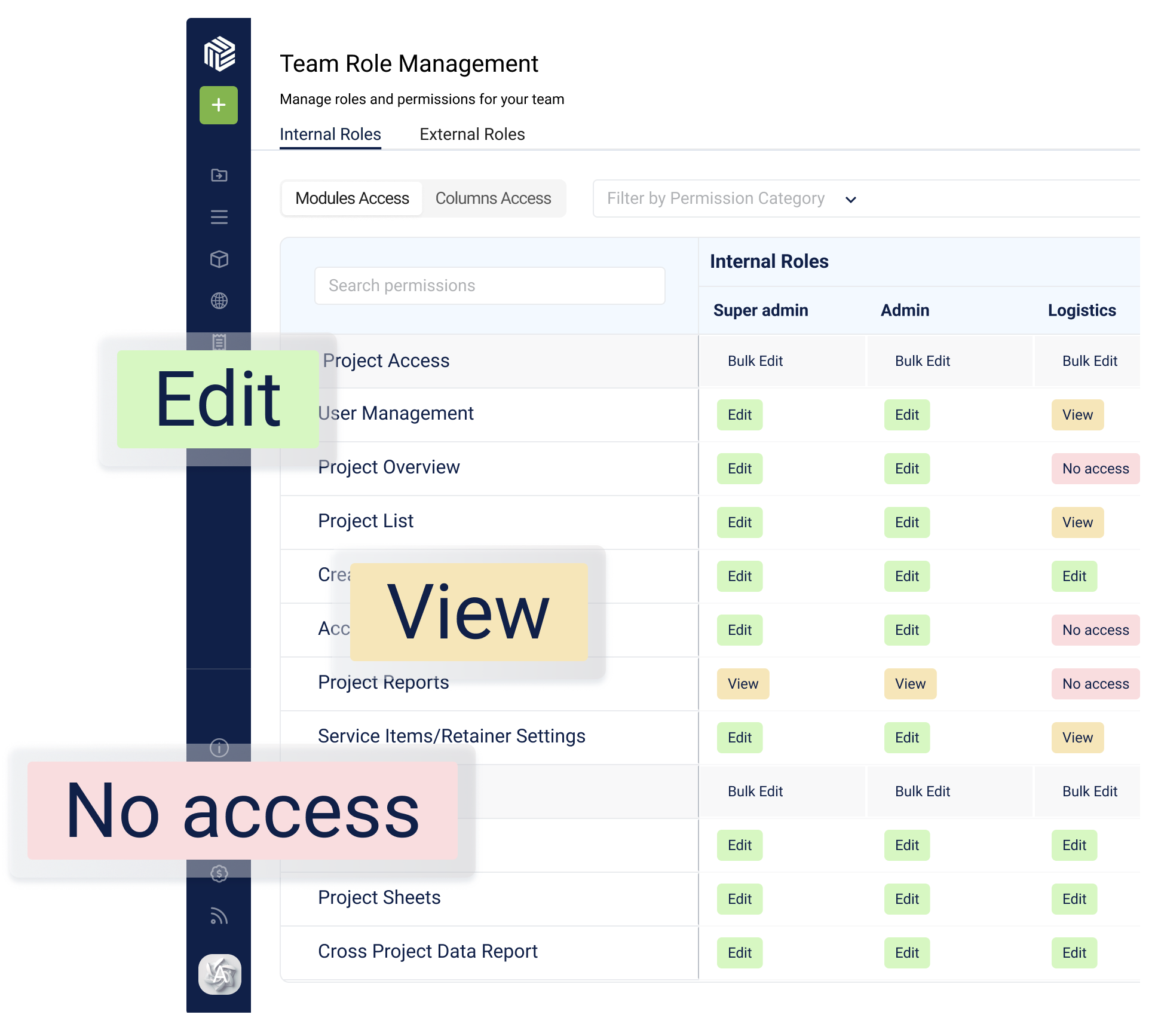Click Bulk Edit for Admin Project Access
The height and width of the screenshot is (1033, 1158).
click(923, 361)
